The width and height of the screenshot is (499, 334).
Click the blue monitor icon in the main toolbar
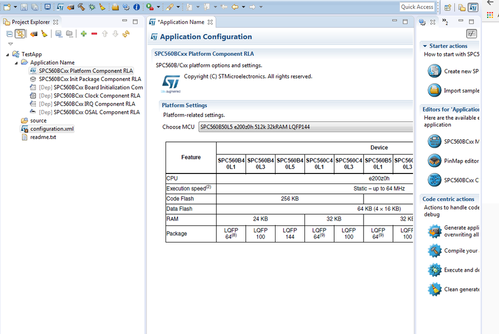point(47,6)
